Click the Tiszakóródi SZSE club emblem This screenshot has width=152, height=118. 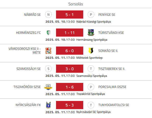point(48,87)
